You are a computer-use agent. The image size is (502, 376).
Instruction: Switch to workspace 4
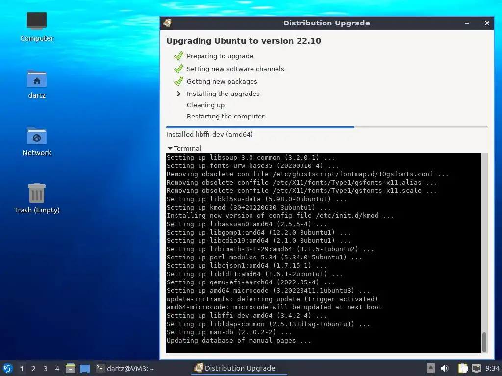pyautogui.click(x=57, y=369)
